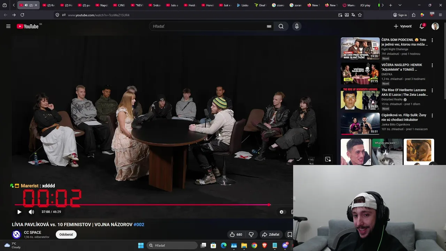The image size is (446, 251).
Task: Click the site shield icon in address bar
Action: pyautogui.click(x=57, y=15)
